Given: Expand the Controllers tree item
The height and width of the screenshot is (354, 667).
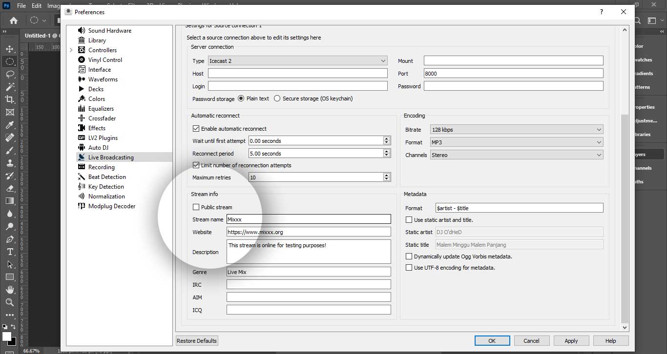Looking at the screenshot, I should pos(71,50).
